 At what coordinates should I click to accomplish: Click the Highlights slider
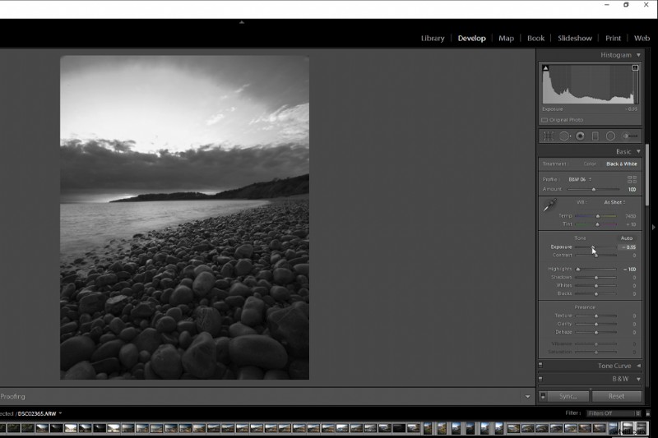click(595, 269)
